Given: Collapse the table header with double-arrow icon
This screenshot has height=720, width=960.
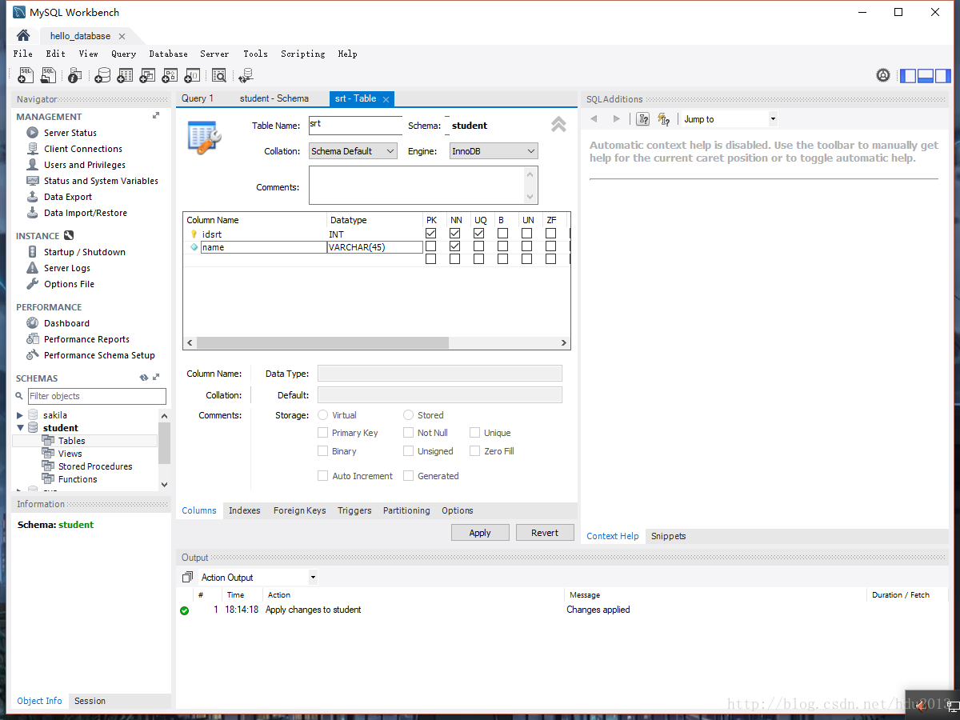Looking at the screenshot, I should [558, 125].
